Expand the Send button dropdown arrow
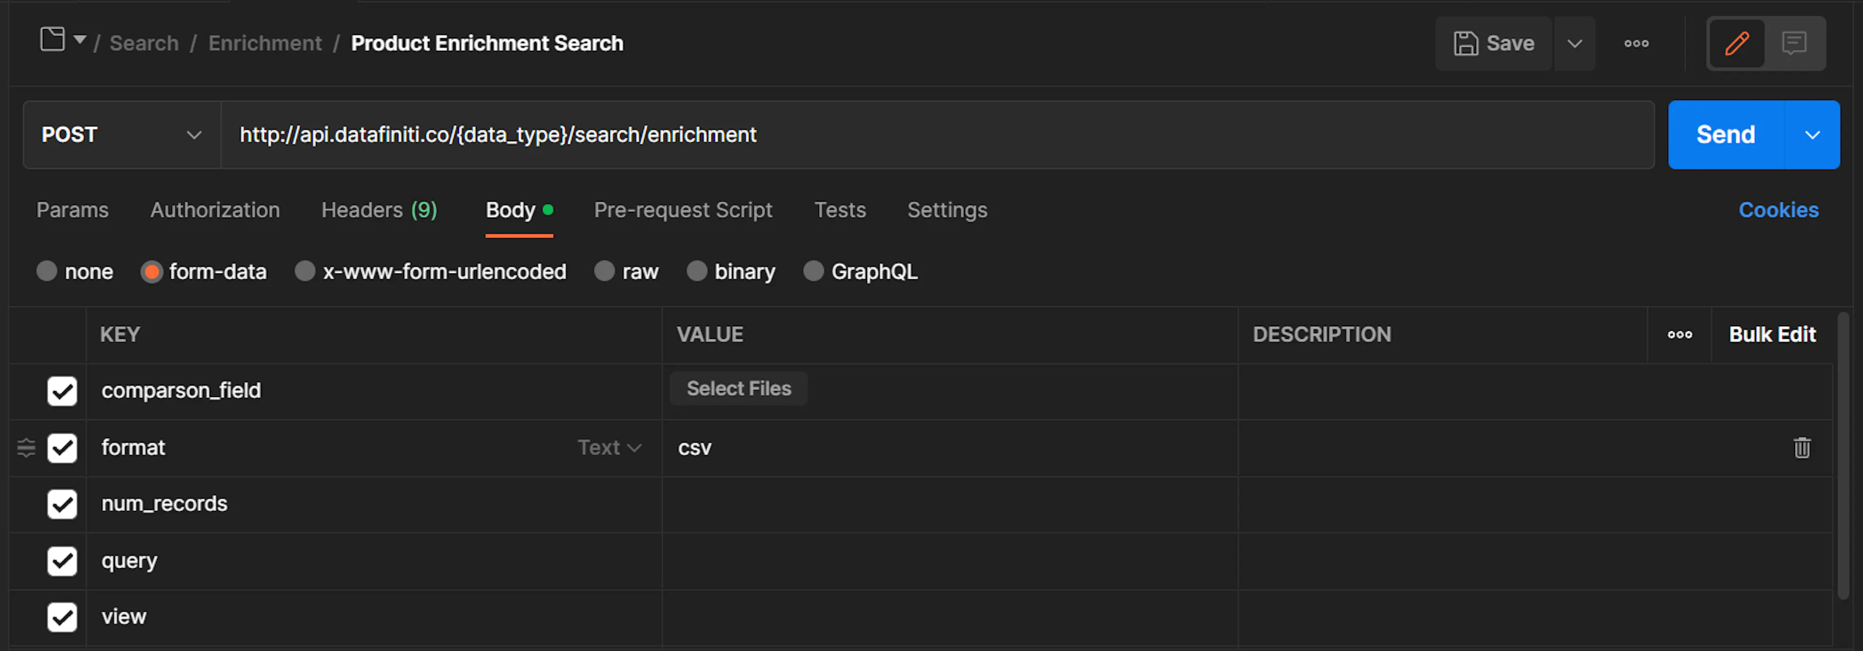 (1813, 134)
